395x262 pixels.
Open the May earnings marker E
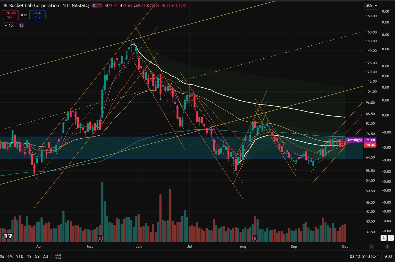point(100,239)
